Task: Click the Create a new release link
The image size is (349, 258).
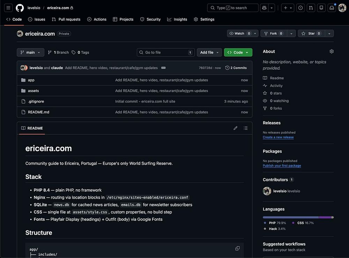Action: coord(278,137)
